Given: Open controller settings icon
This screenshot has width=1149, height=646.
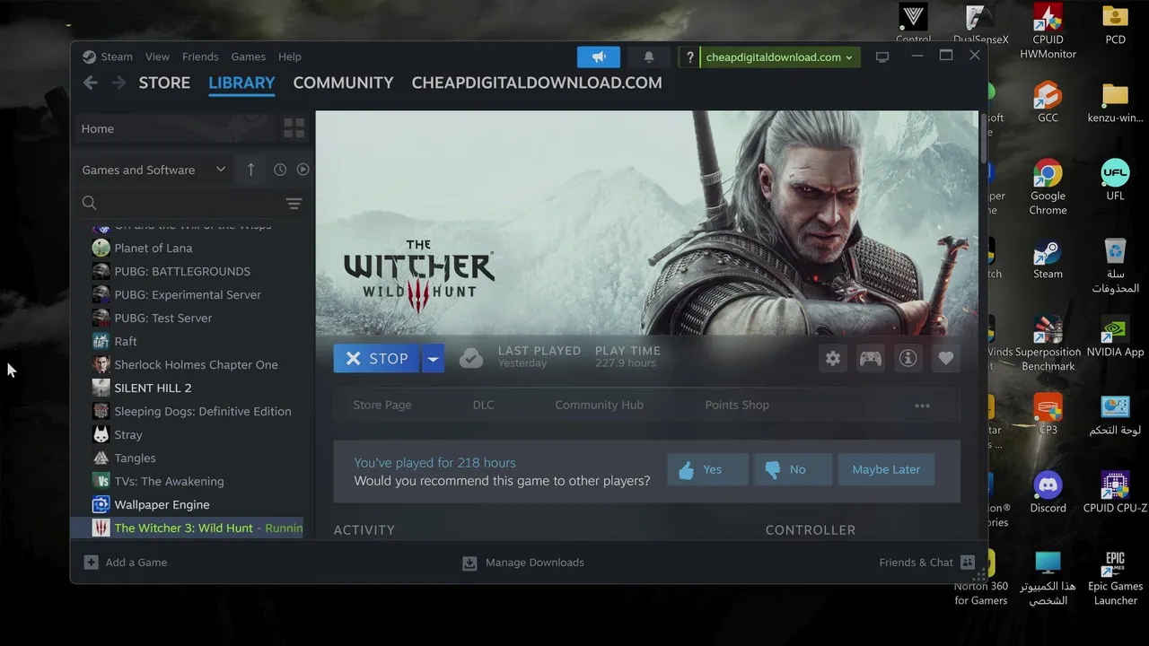Looking at the screenshot, I should [870, 359].
